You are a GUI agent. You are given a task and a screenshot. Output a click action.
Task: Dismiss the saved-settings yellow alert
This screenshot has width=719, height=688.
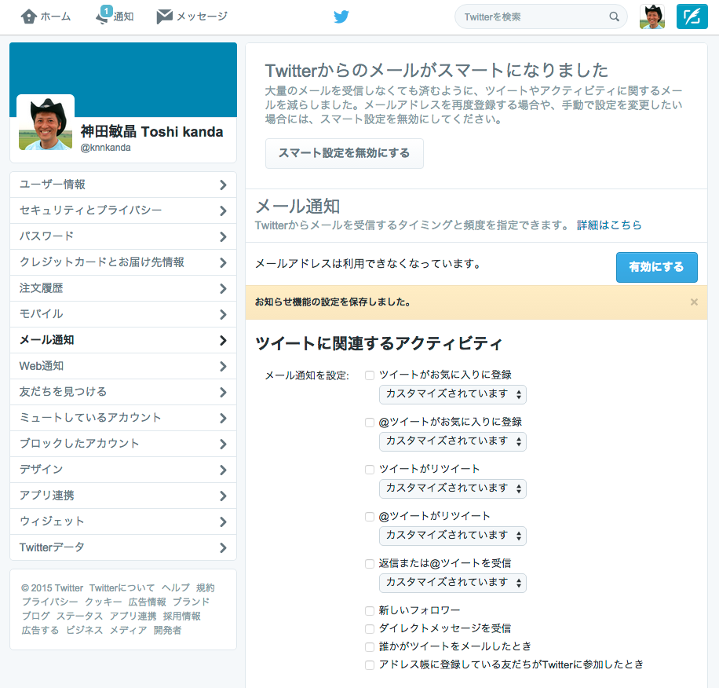pyautogui.click(x=694, y=302)
